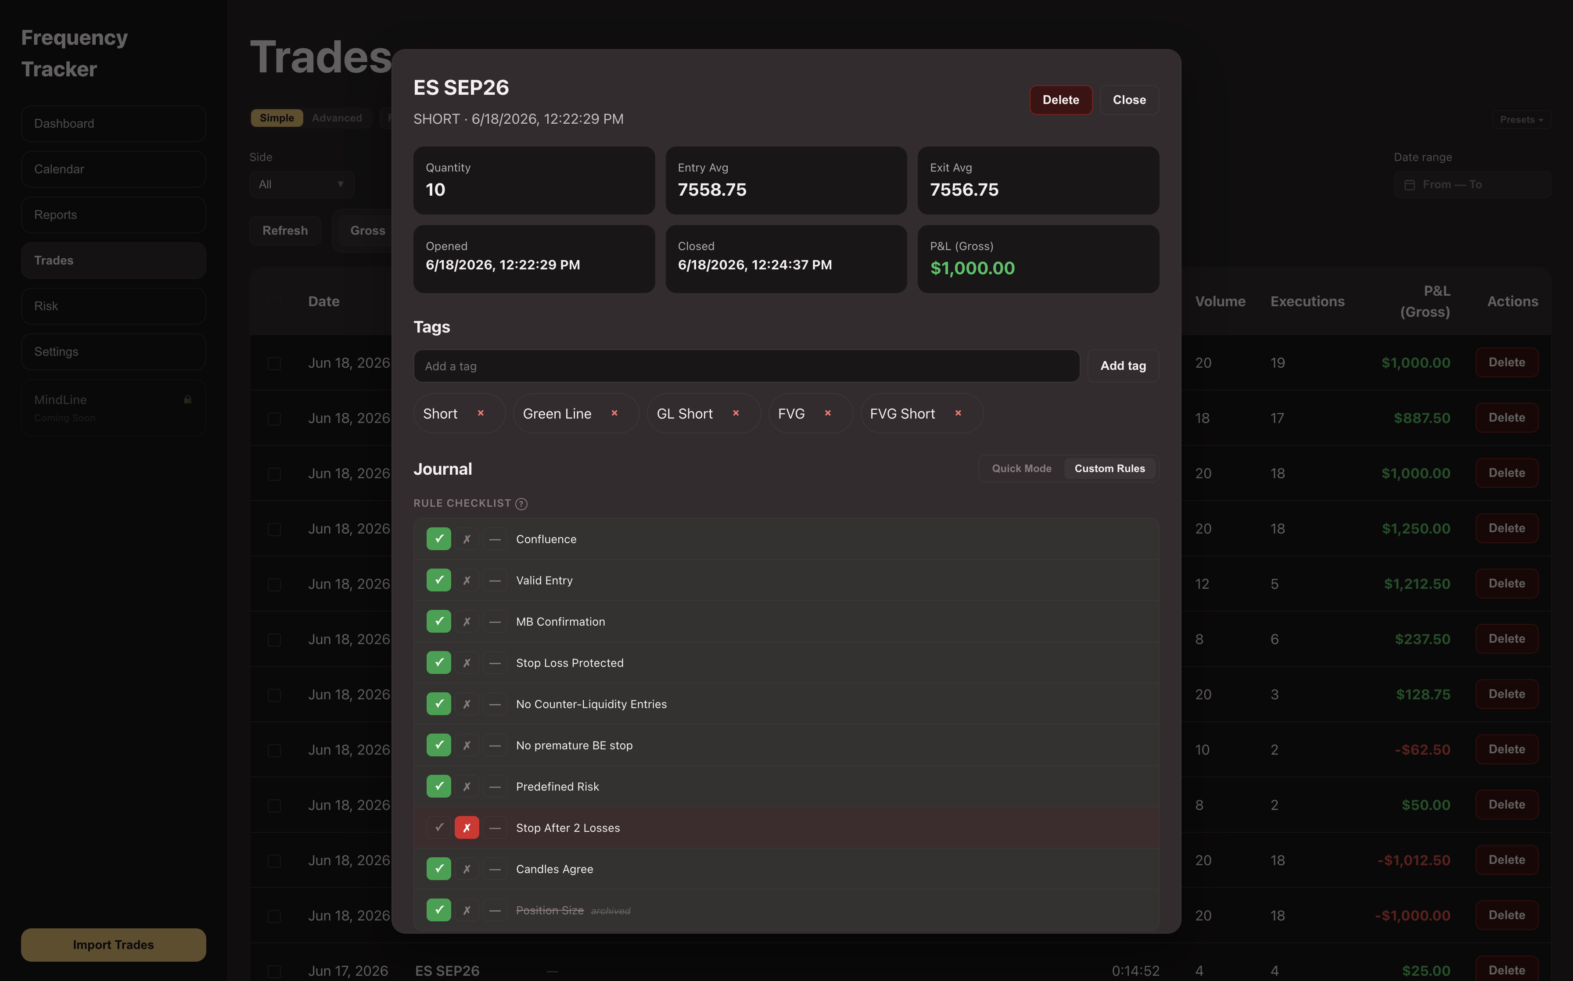Toggle the green check for MB Confirmation

point(438,622)
